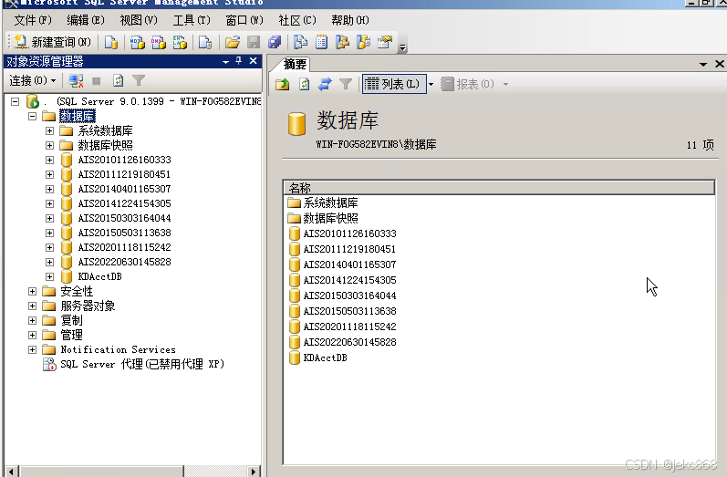The image size is (727, 477).
Task: Open a new Analysis Services MDX Query
Action: tap(137, 42)
